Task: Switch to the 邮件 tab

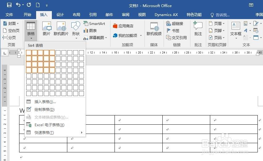Action: [x=109, y=15]
